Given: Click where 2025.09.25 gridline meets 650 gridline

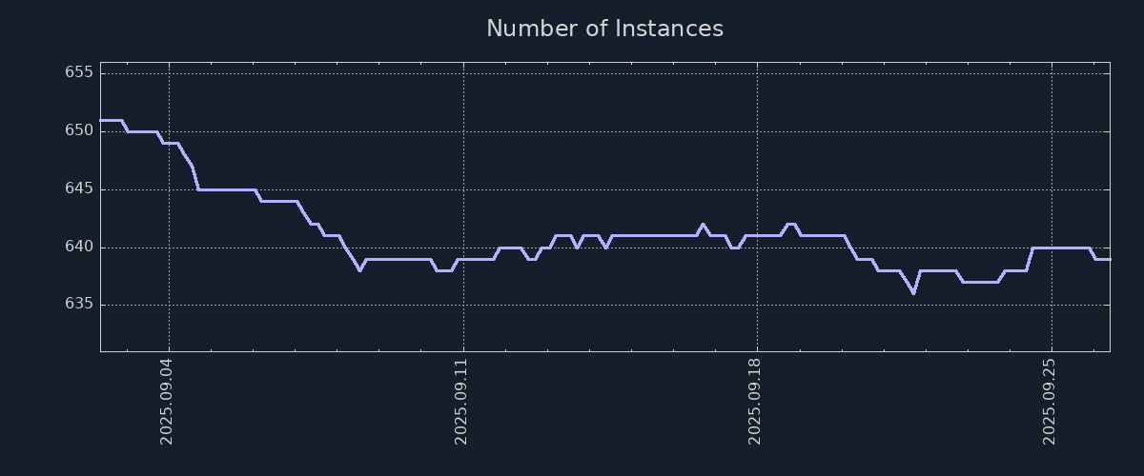Looking at the screenshot, I should [1052, 131].
